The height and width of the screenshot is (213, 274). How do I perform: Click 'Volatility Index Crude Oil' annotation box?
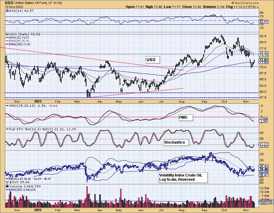(183, 177)
